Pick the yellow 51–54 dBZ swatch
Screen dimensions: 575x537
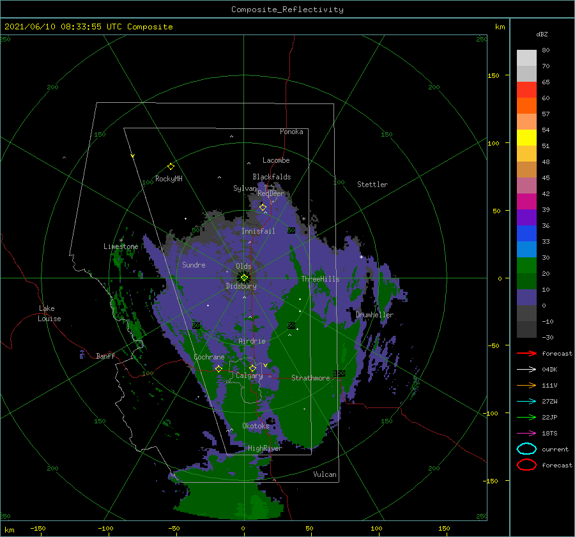[526, 138]
